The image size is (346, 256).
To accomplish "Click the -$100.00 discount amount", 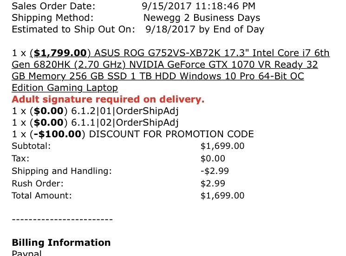I will pos(58,134).
